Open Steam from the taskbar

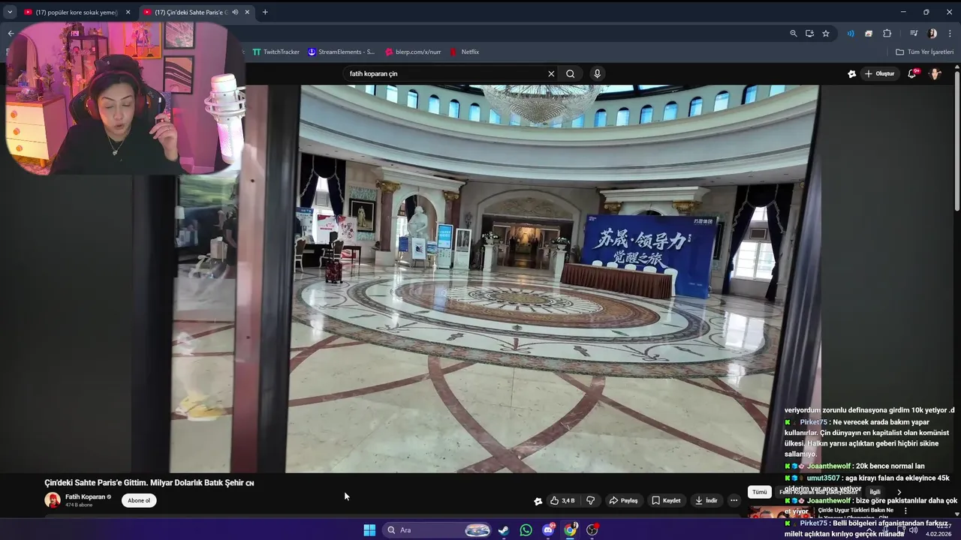pyautogui.click(x=504, y=530)
